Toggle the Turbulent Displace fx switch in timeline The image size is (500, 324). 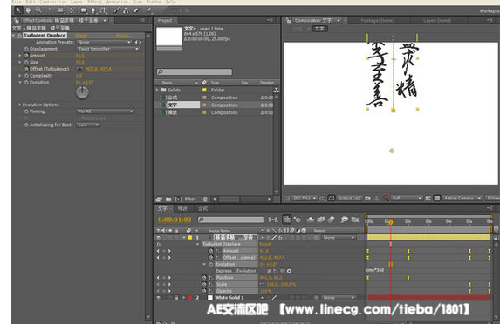pyautogui.click(x=158, y=244)
